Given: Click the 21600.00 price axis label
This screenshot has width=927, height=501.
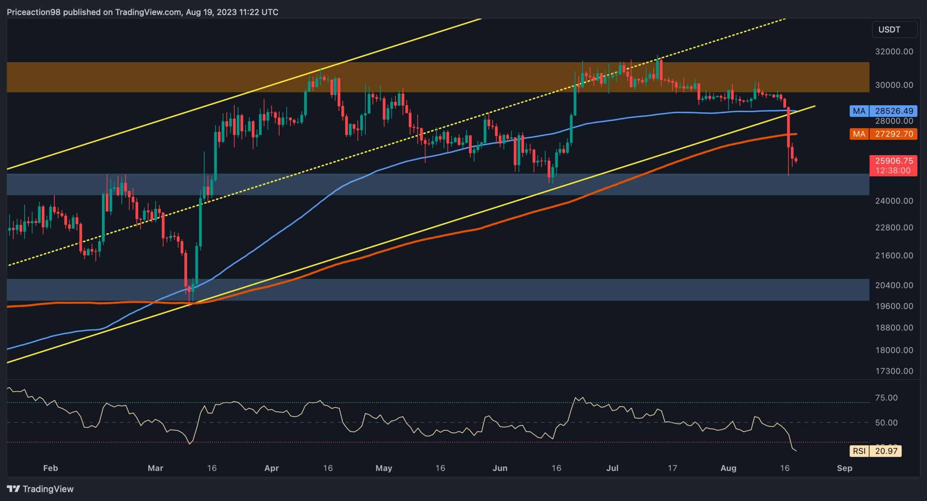Looking at the screenshot, I should coord(894,255).
